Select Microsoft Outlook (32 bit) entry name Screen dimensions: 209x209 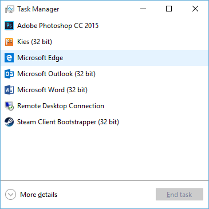click(56, 74)
